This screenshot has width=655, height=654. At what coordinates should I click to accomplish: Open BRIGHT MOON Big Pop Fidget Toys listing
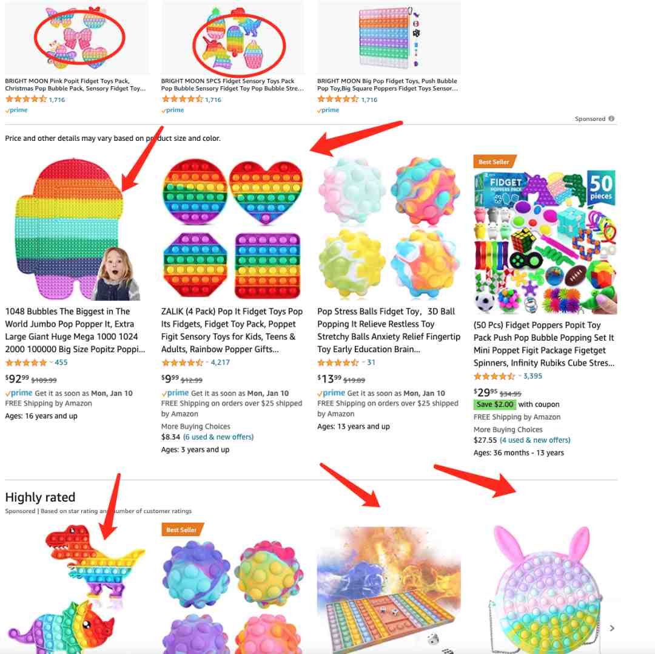388,84
